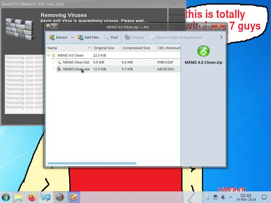
Task: Sort by Original Size column
Action: [106, 48]
